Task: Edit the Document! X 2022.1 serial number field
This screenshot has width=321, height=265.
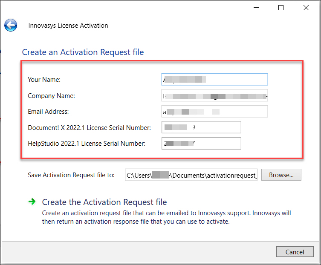Action: coord(201,127)
